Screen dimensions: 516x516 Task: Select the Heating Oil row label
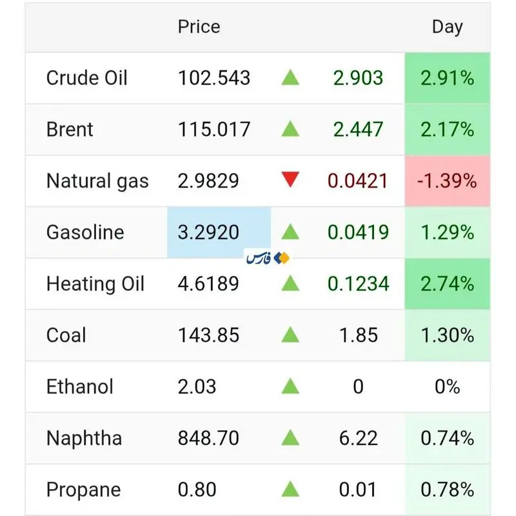coord(95,283)
